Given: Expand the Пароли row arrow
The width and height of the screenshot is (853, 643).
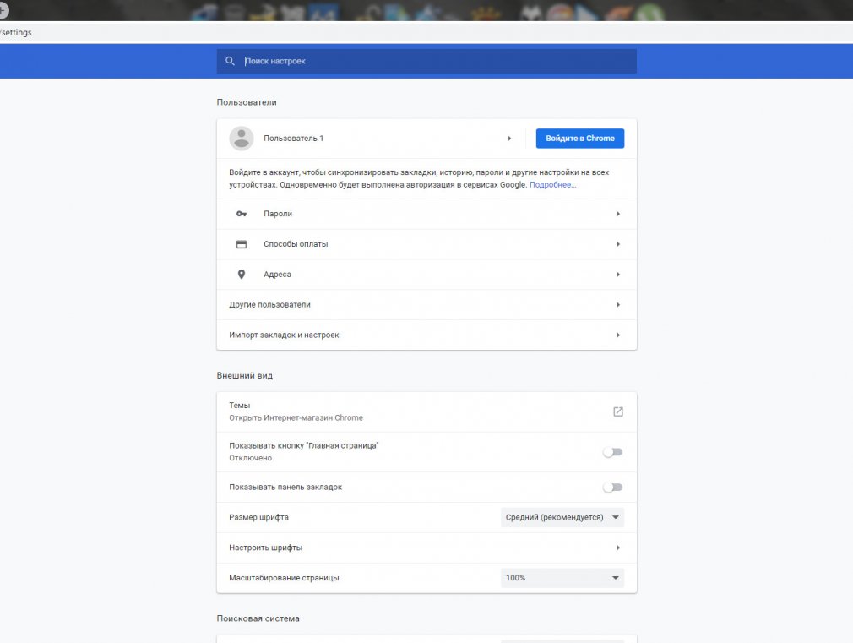Looking at the screenshot, I should [618, 214].
